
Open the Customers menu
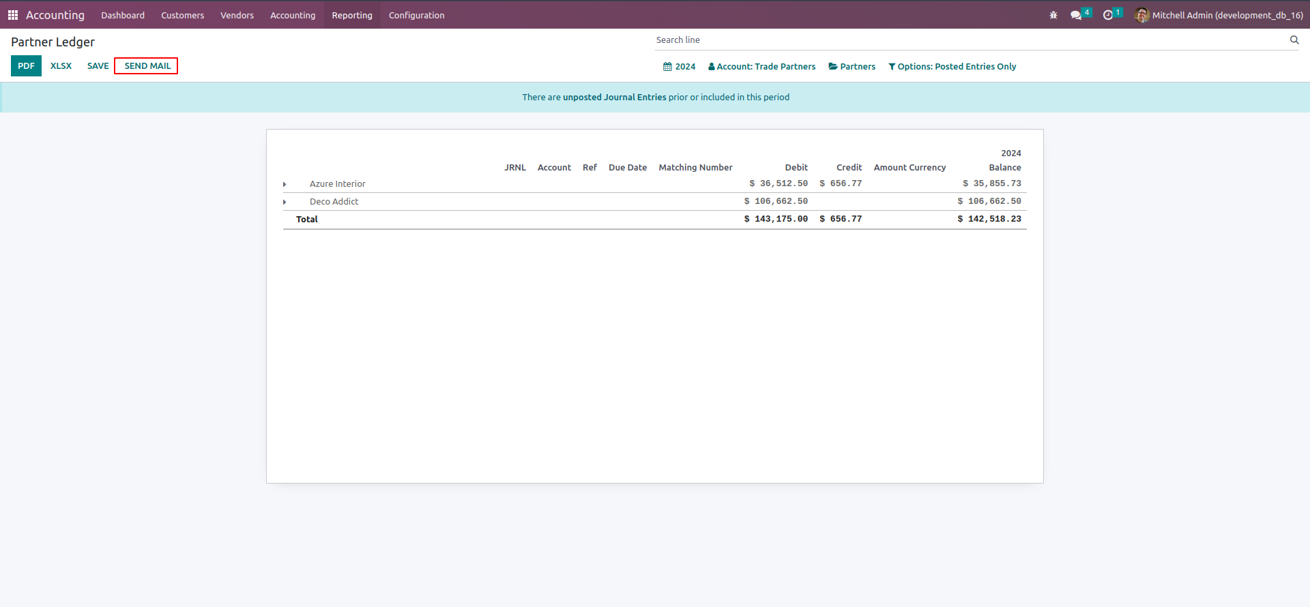(x=182, y=15)
